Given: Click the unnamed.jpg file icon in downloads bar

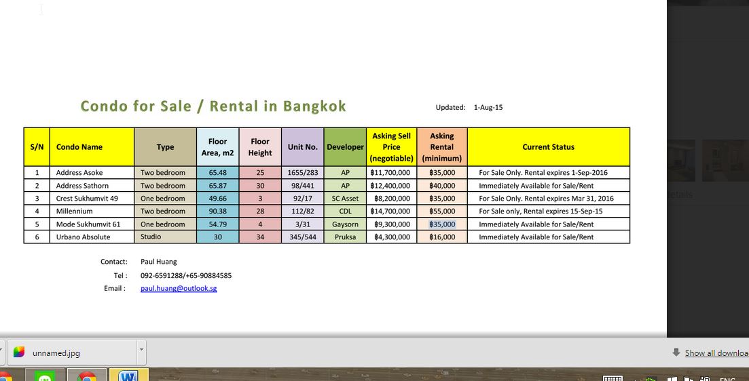Looking at the screenshot, I should click(19, 353).
